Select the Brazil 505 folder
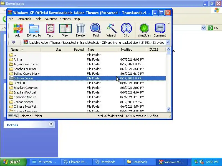This screenshot has height=166, width=222. point(87,83)
